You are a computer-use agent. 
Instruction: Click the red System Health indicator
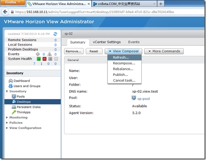click(44, 59)
